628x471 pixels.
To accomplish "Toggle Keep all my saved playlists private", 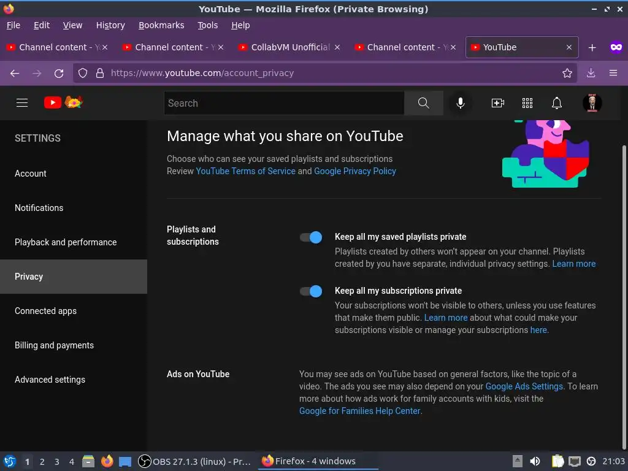I will (x=311, y=237).
